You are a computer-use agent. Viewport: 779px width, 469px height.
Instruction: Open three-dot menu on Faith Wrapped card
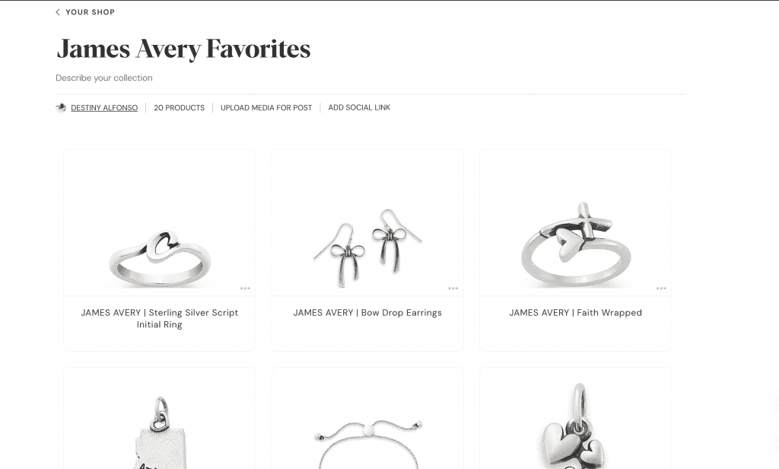point(661,289)
